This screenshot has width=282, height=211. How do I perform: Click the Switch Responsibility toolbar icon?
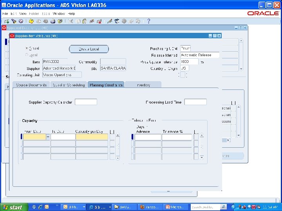pyautogui.click(x=45, y=21)
